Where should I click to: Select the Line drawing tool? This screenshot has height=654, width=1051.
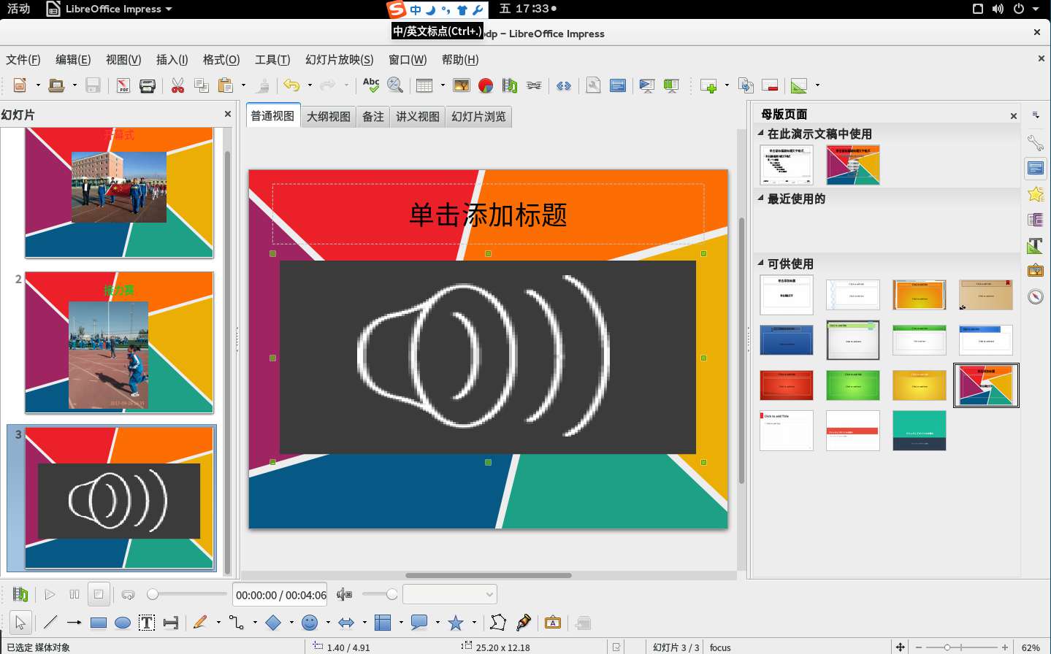pyautogui.click(x=50, y=623)
